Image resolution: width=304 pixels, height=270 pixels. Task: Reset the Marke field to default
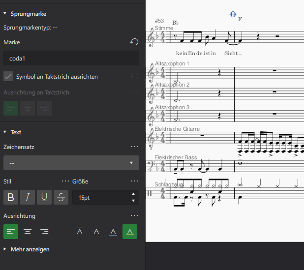134,42
